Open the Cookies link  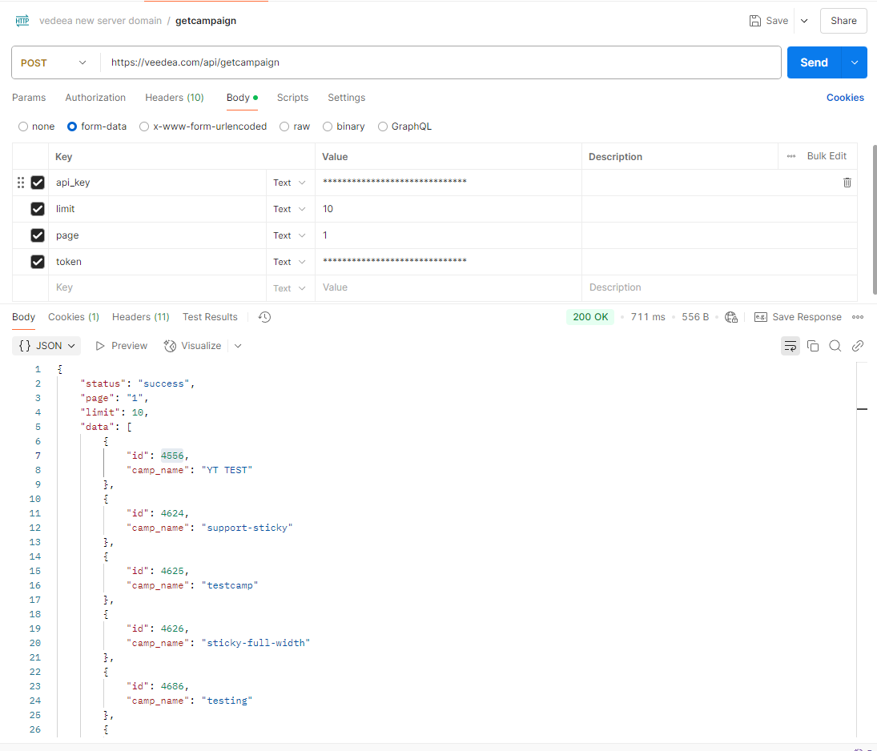845,98
